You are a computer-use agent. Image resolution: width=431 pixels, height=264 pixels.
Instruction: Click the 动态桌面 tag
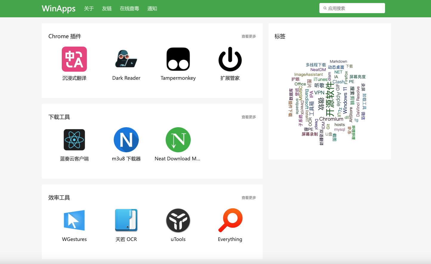click(336, 67)
